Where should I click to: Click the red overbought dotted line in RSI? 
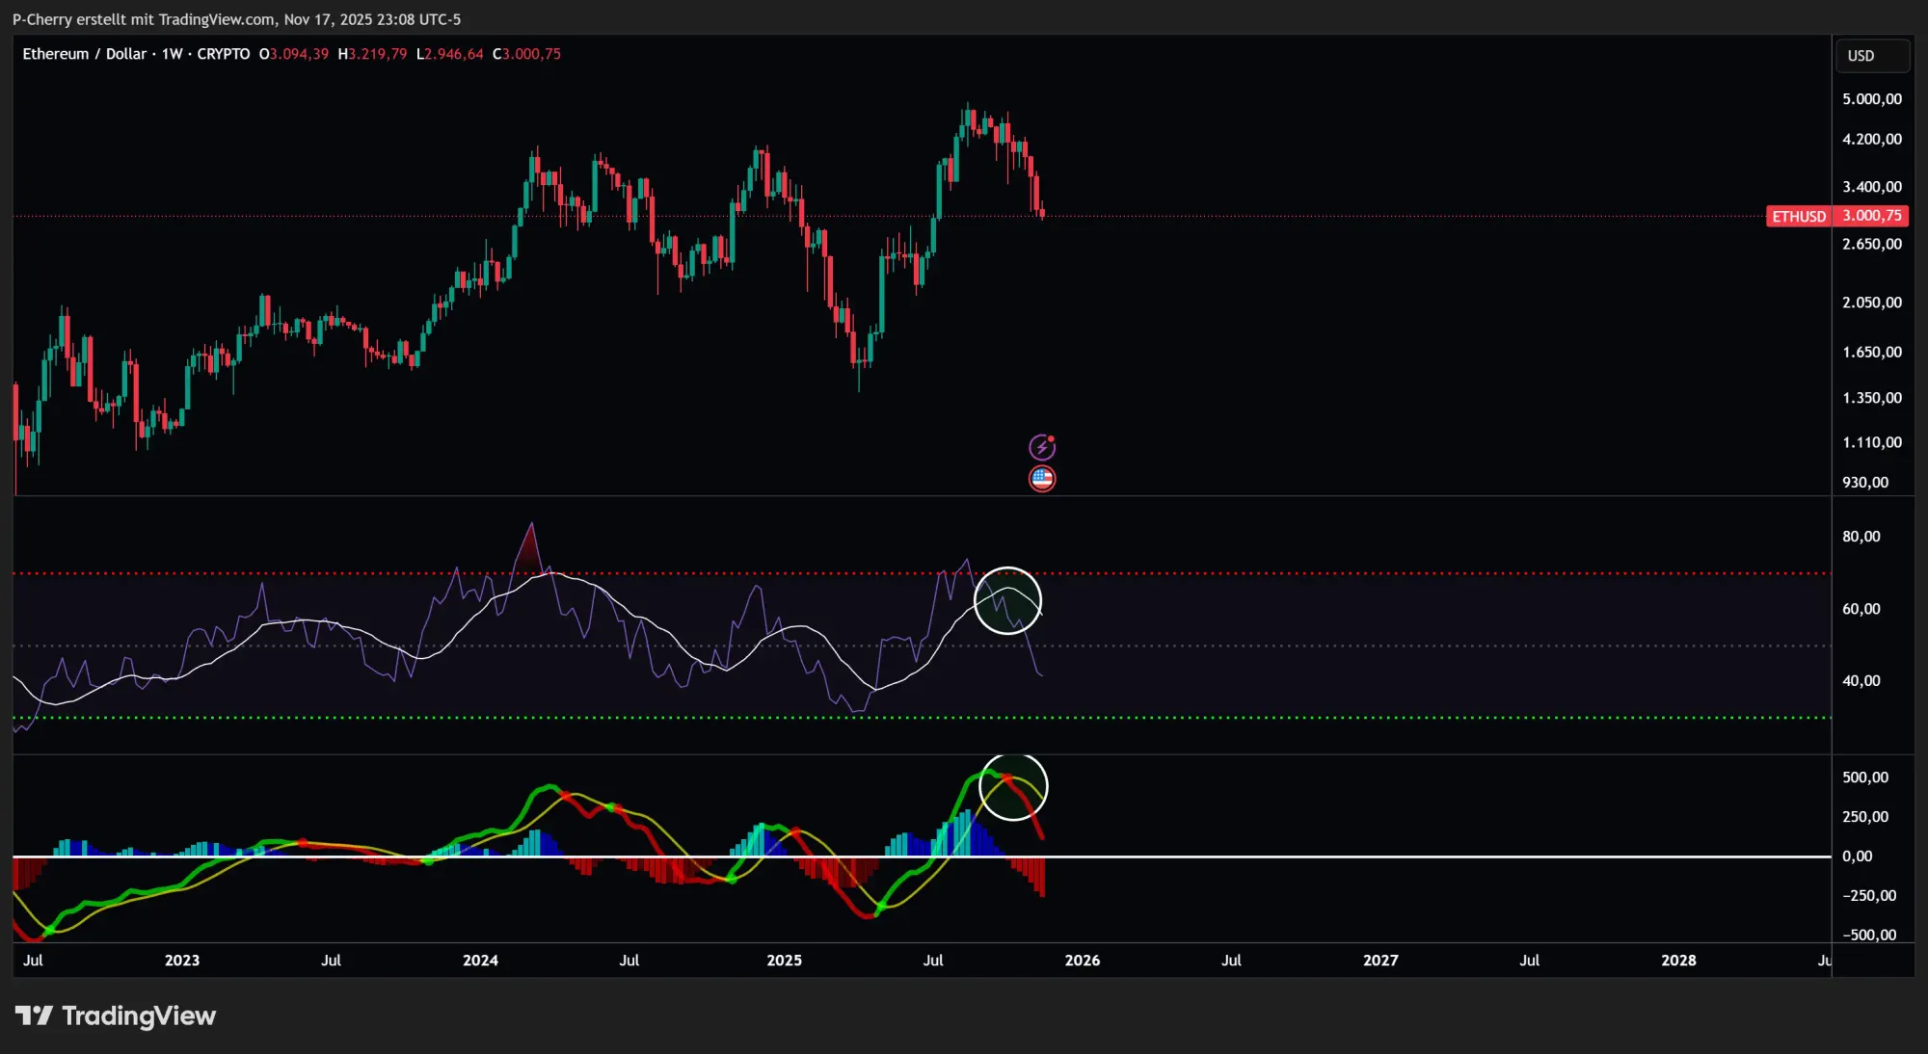[x=578, y=572]
